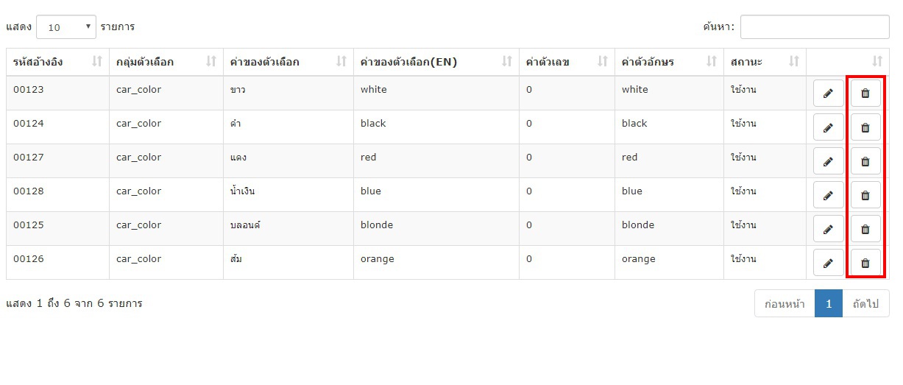903x385 pixels.
Task: Sort table by ค่าตัวเลข column
Action: pos(567,62)
